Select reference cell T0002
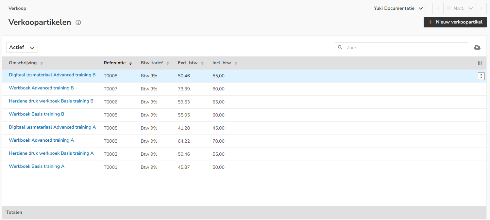Viewport: 490px width, 220px height. 110,154
